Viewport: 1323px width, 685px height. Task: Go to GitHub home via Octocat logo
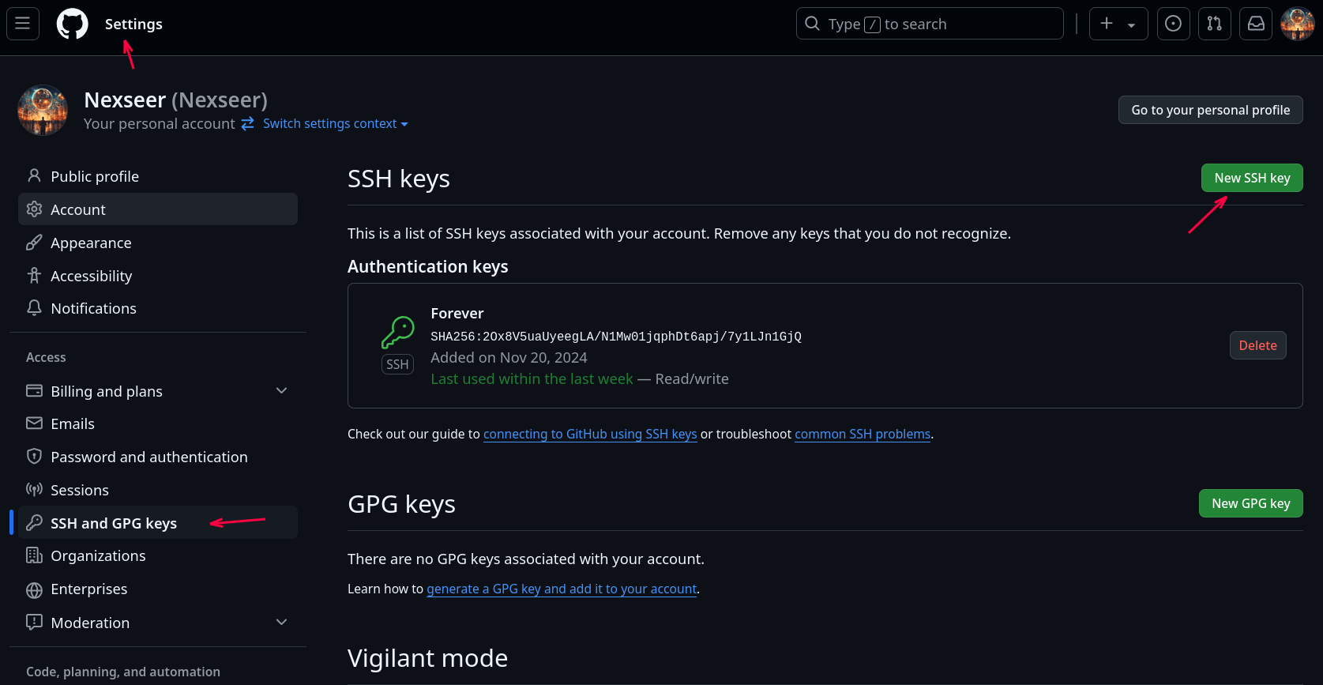pos(73,24)
